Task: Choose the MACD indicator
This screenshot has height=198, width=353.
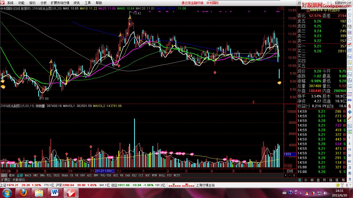Action: tap(28, 175)
